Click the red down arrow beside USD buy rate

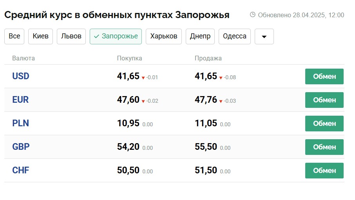tap(143, 78)
